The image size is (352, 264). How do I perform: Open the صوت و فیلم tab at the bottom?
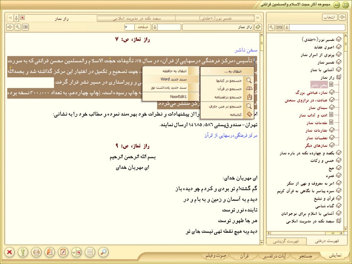216,256
